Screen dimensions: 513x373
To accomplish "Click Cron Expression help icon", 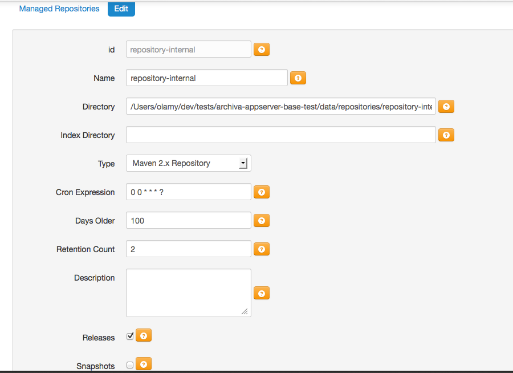I will pos(261,192).
